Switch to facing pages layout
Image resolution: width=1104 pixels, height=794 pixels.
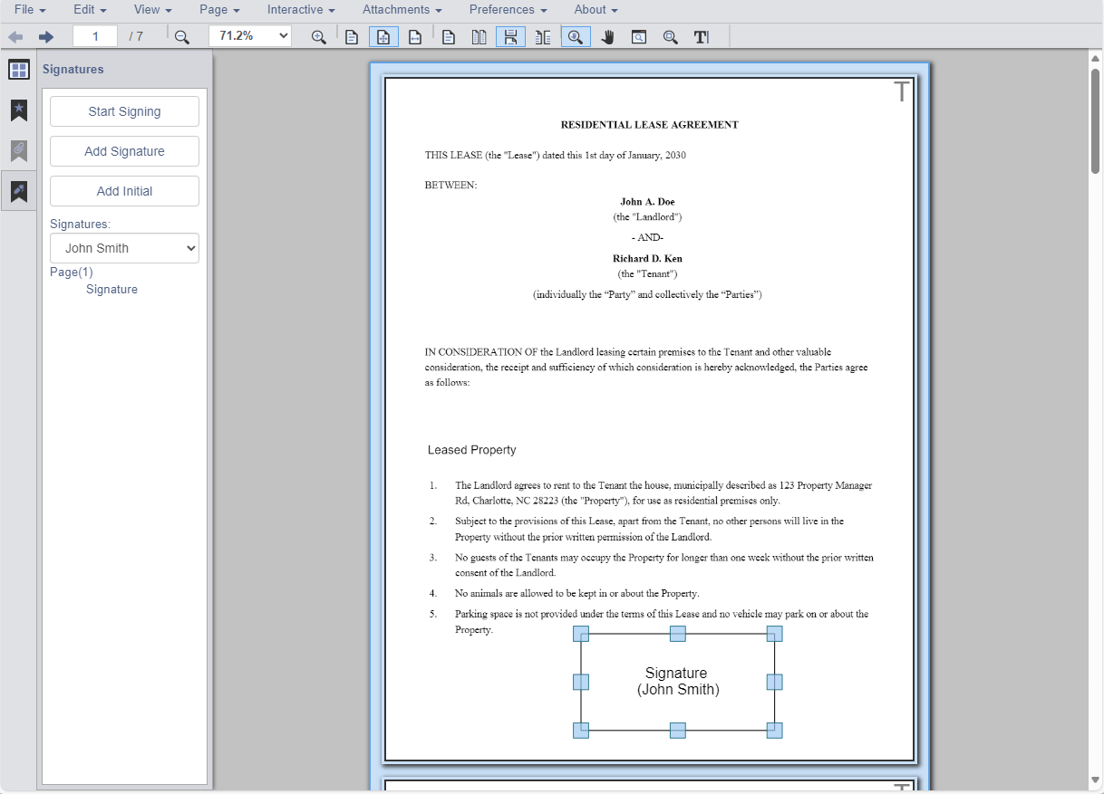[479, 37]
